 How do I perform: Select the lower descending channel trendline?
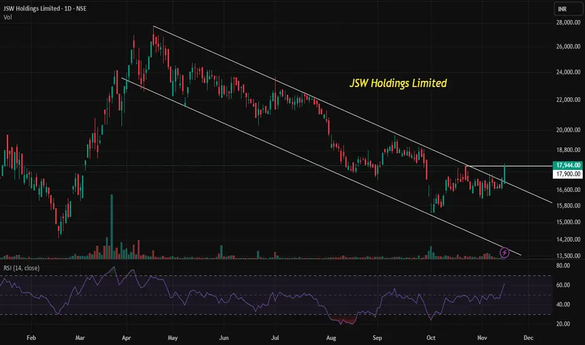click(321, 166)
